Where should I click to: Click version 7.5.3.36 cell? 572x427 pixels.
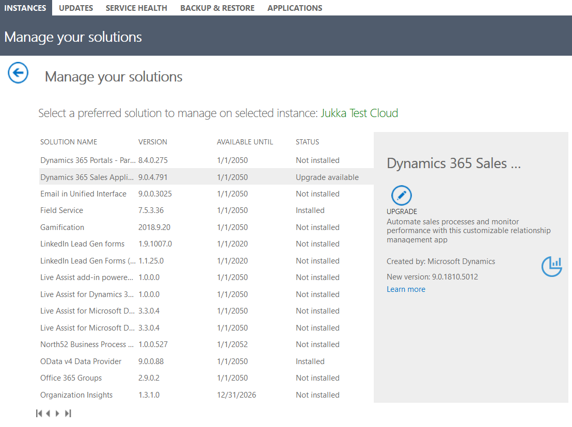point(151,210)
